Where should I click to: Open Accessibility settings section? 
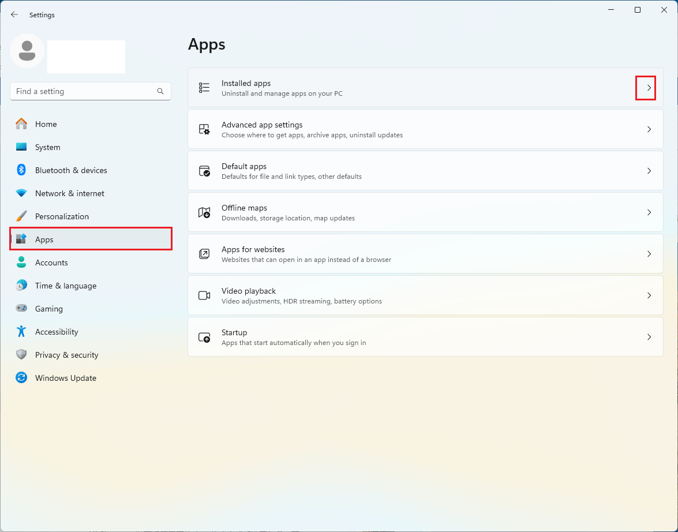pos(91,332)
